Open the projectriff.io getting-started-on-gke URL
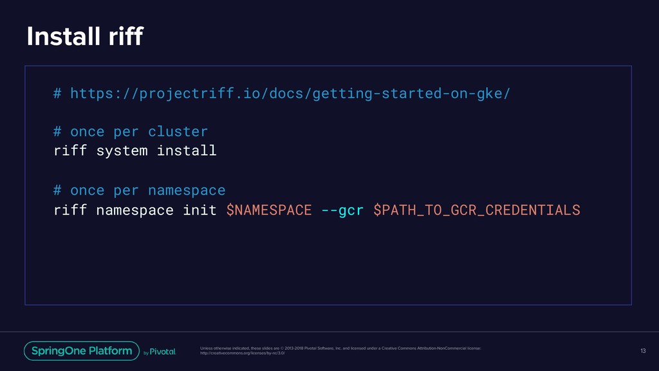659x371 pixels. 290,93
